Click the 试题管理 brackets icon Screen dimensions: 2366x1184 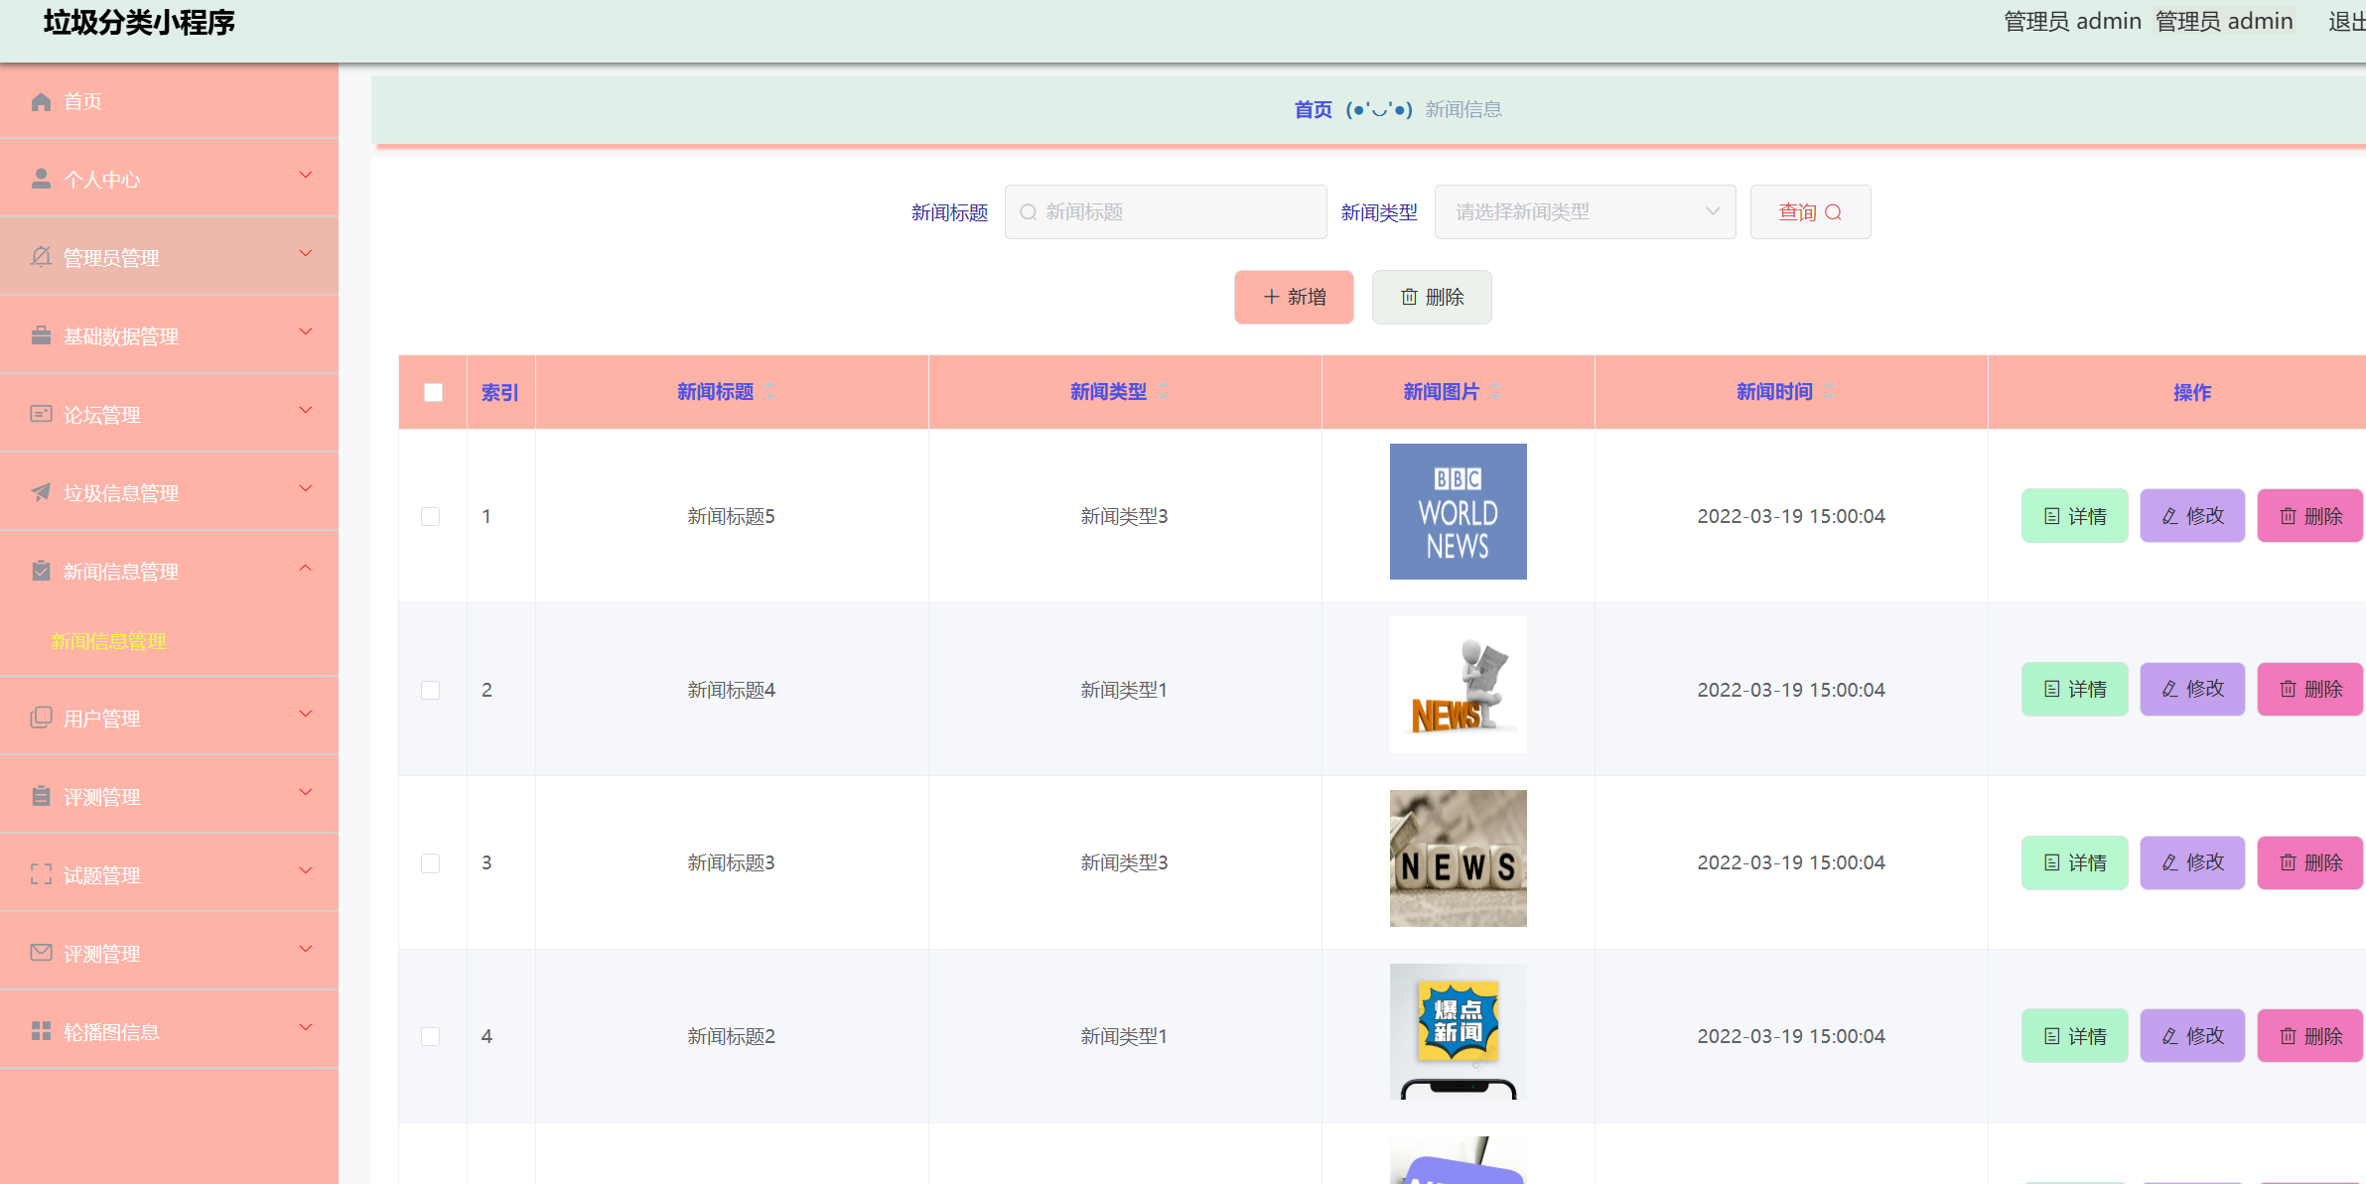click(41, 874)
